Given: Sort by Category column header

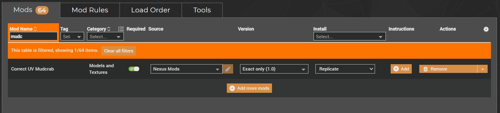Looking at the screenshot, I should [x=98, y=29].
